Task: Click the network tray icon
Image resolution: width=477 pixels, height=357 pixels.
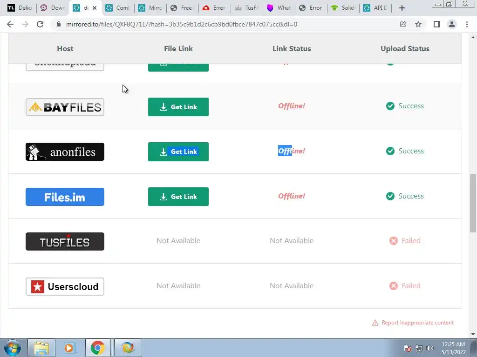Action: click(x=419, y=348)
